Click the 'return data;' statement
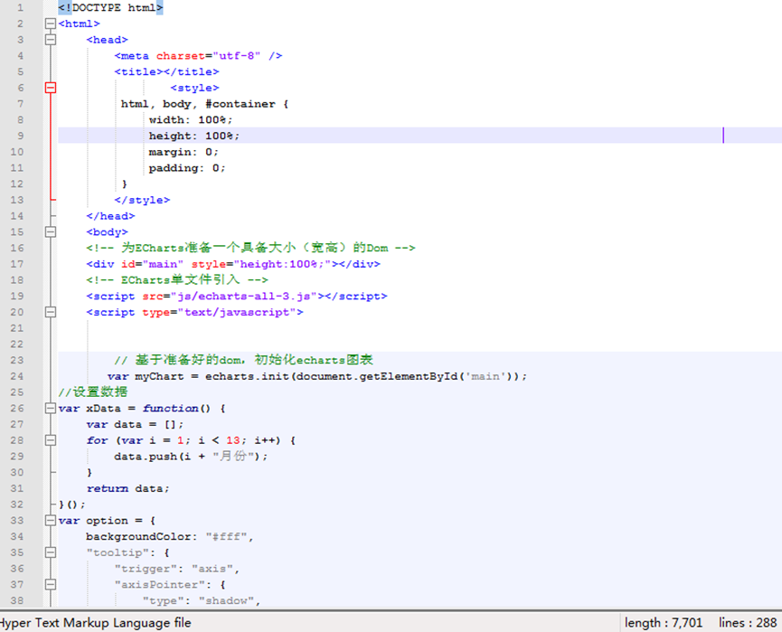 [128, 488]
